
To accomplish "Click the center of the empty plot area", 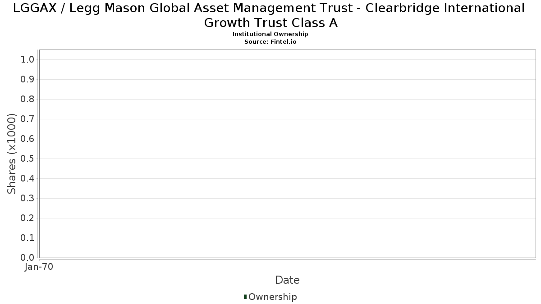I will [x=287, y=154].
